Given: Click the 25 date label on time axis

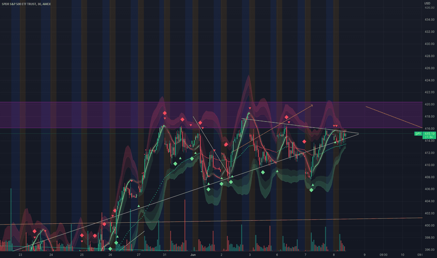Looking at the screenshot, I should 82,255.
